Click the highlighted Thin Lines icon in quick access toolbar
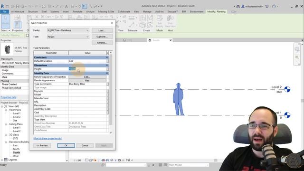 (85, 6)
